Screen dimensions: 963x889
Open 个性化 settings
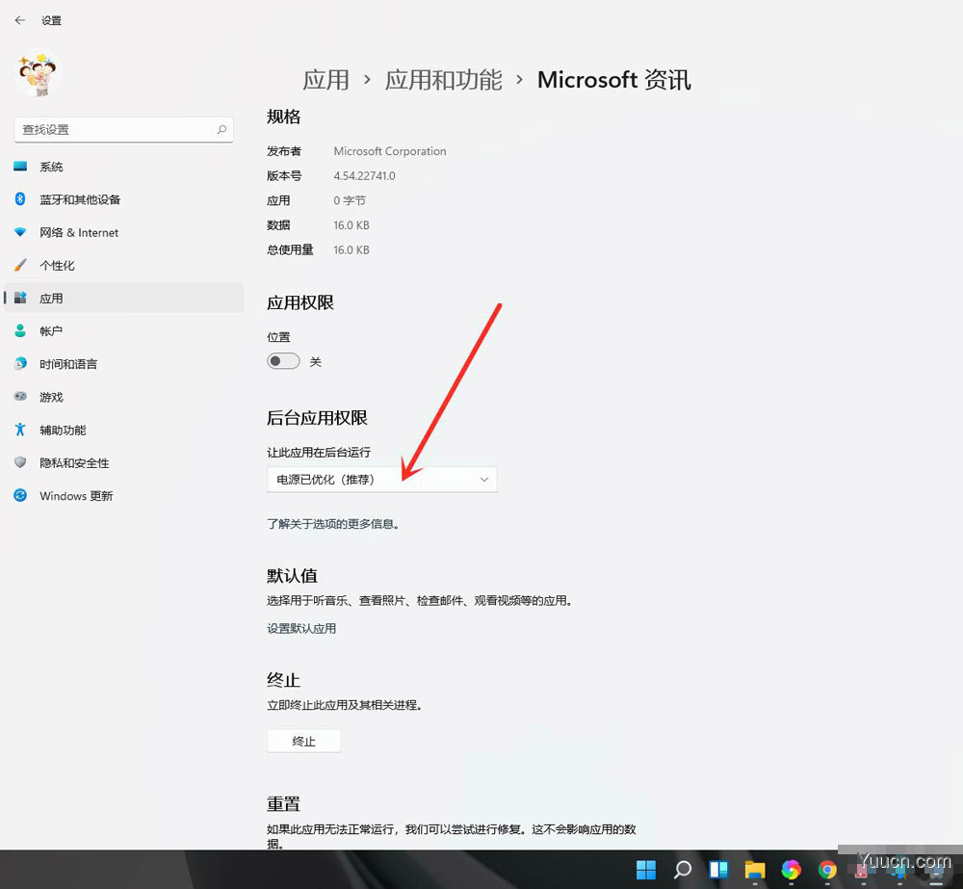(124, 266)
